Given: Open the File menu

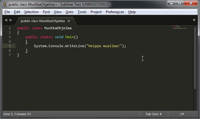Looking at the screenshot, I should 7,12.
